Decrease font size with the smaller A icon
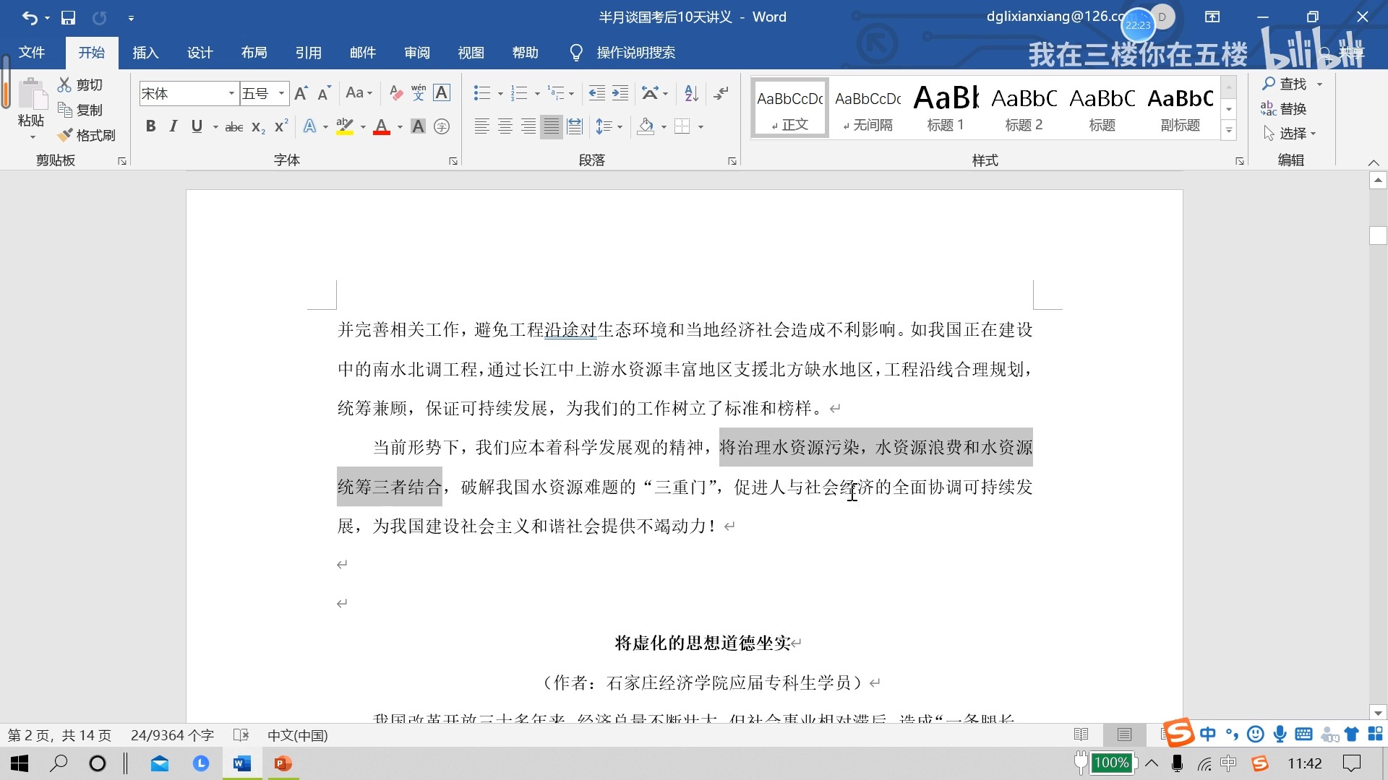The image size is (1388, 780). (x=324, y=93)
